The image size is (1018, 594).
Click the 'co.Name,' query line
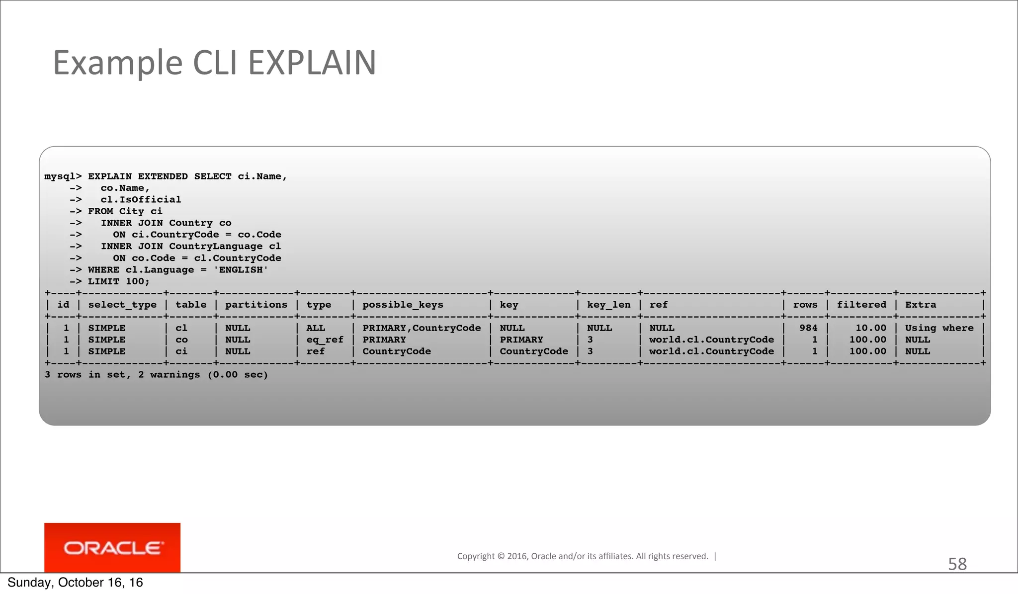pyautogui.click(x=125, y=188)
